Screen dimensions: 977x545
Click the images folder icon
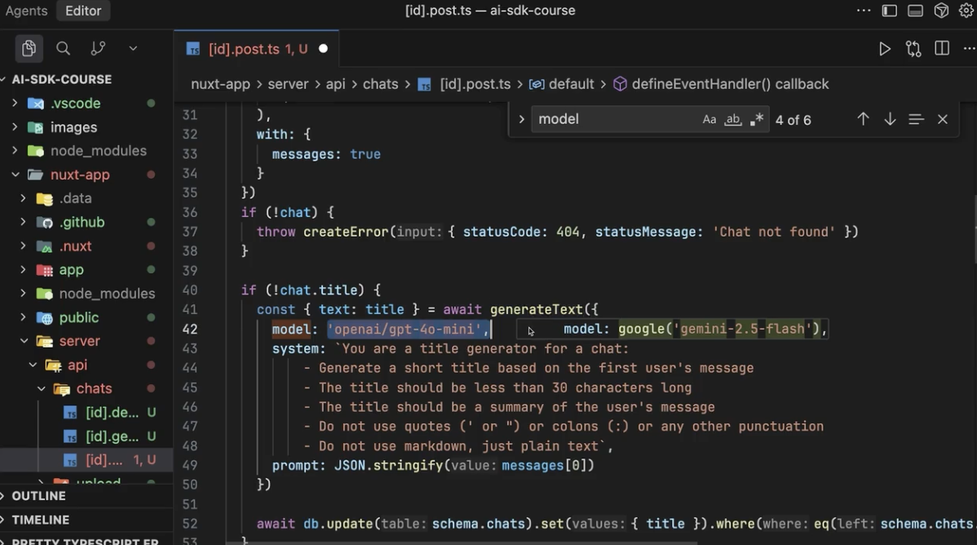36,127
